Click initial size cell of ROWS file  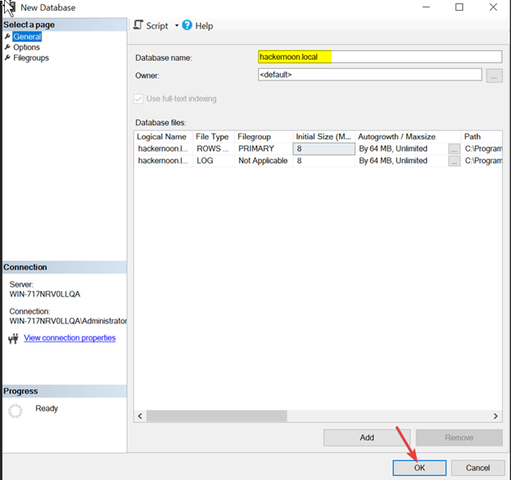324,148
